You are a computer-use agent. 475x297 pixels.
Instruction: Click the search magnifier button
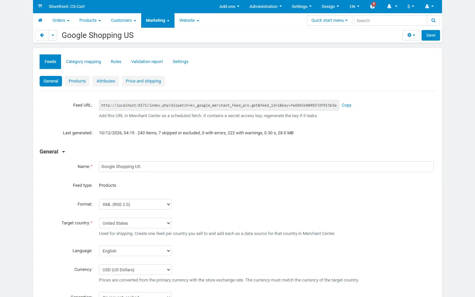tap(433, 20)
